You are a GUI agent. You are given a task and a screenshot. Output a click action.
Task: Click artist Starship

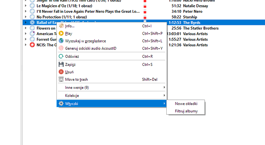190,17
